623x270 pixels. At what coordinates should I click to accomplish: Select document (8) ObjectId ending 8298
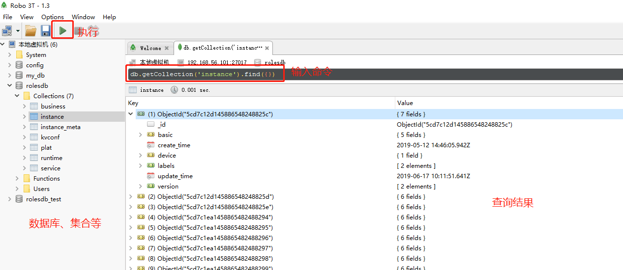(x=374, y=258)
